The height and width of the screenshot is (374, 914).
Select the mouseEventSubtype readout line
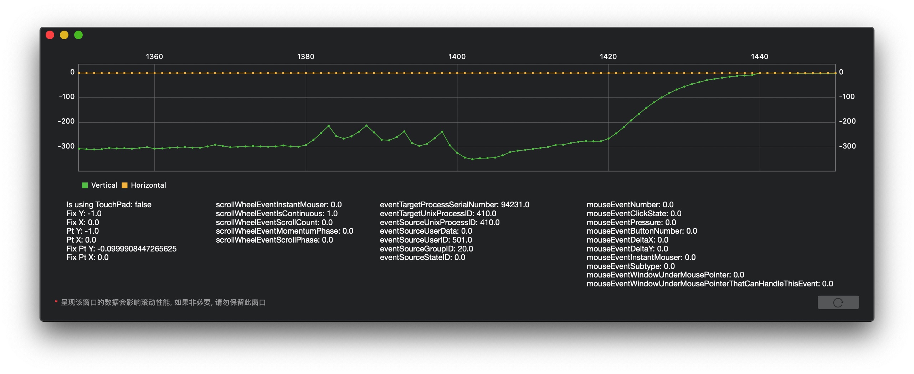(631, 266)
